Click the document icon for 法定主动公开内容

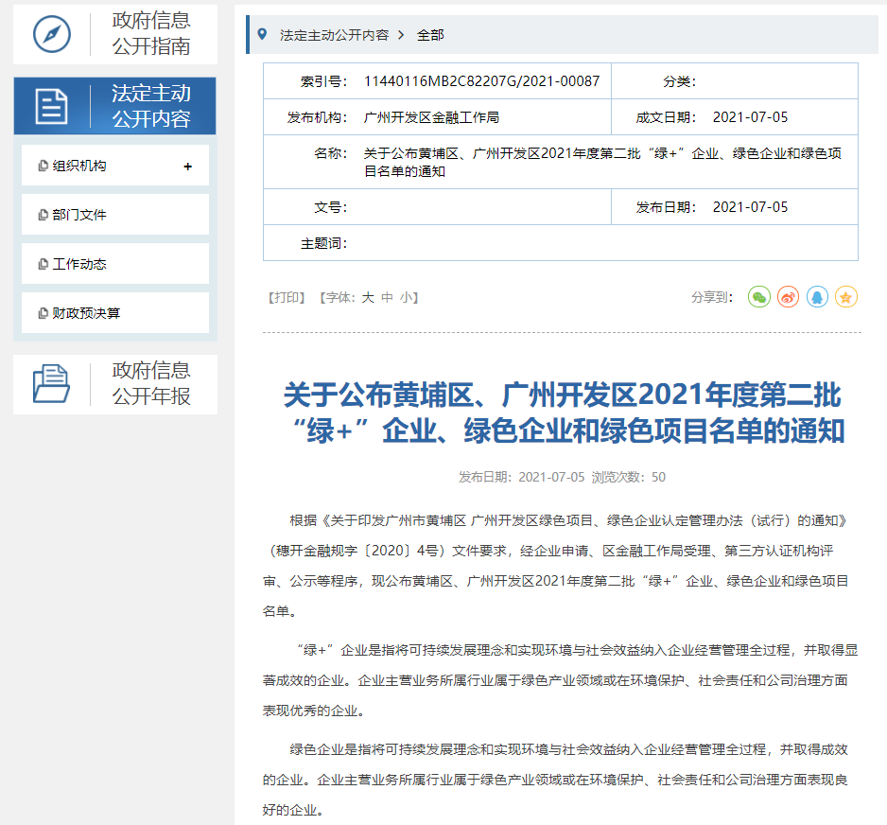(x=52, y=106)
